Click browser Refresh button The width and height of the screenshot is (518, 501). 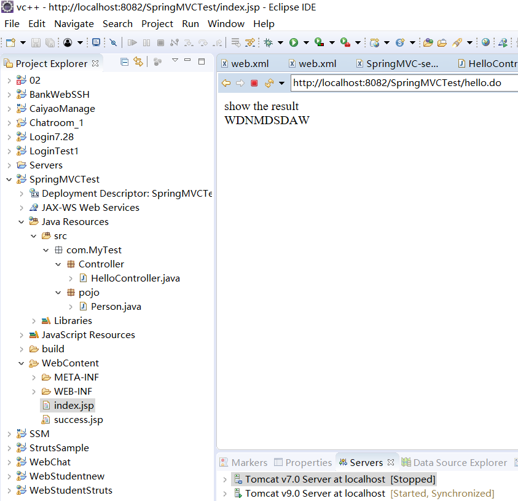click(x=269, y=83)
